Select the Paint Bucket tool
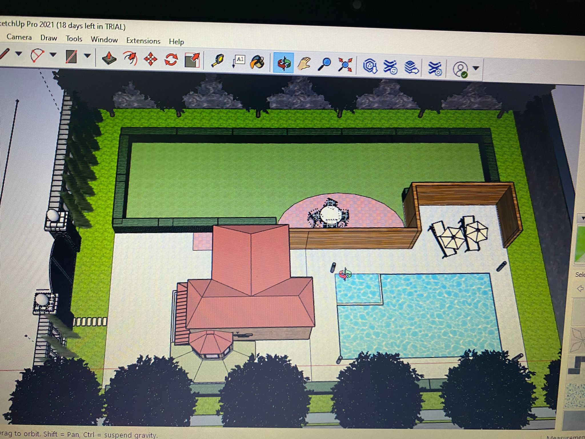Viewport: 585px width, 439px height. click(257, 62)
